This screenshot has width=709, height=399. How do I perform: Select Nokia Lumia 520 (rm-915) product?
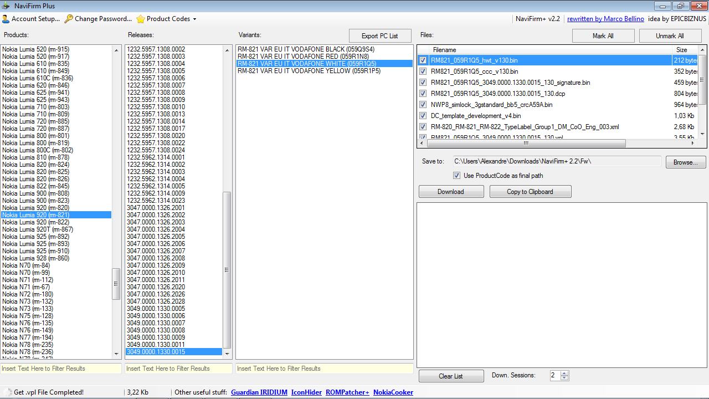tap(56, 49)
